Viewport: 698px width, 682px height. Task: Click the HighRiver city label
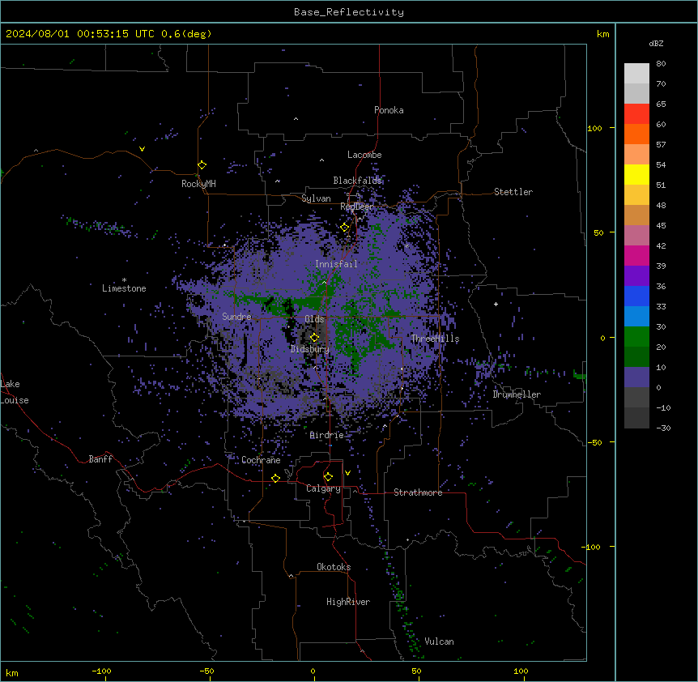(x=348, y=602)
